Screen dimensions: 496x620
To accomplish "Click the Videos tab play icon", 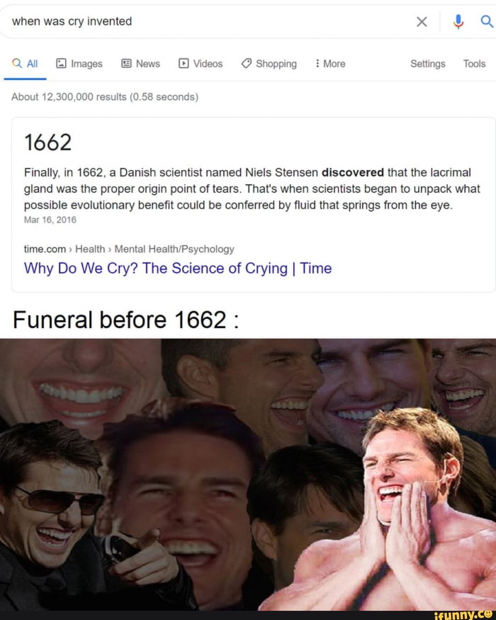I will (184, 63).
